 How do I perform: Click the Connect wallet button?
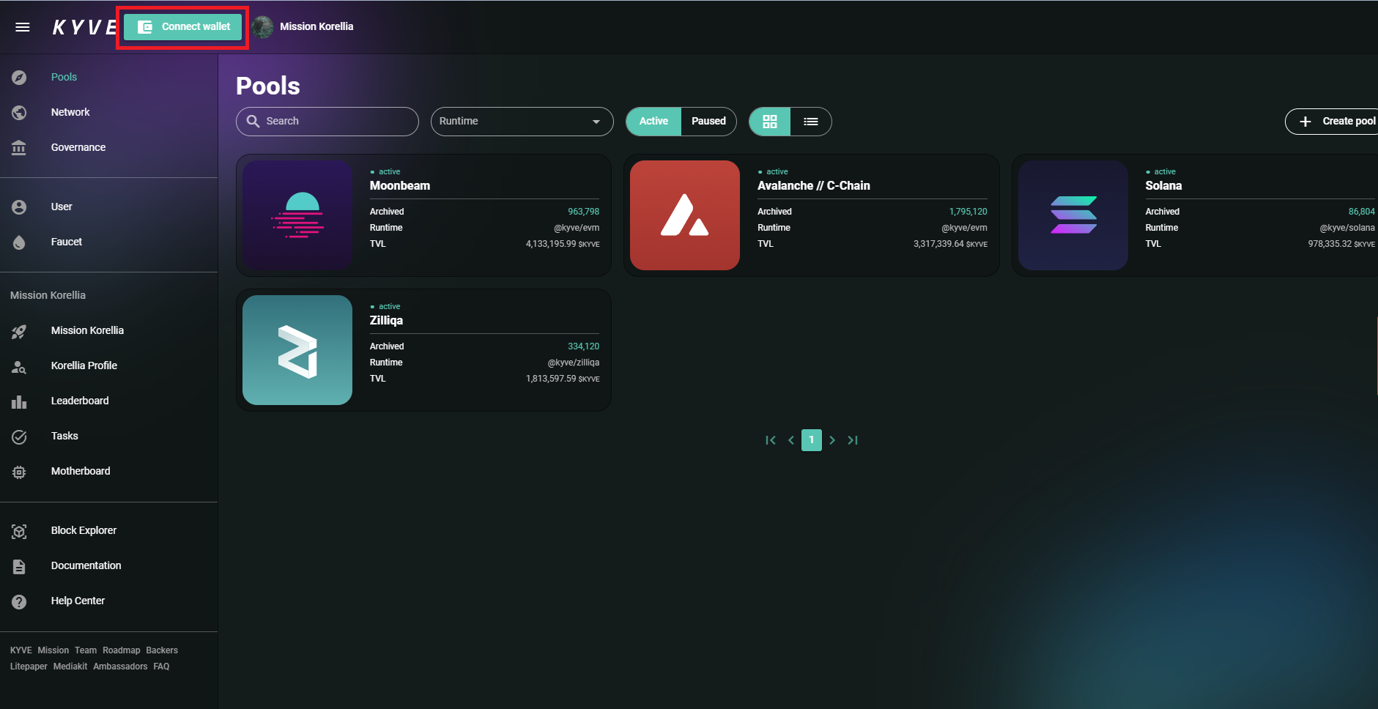click(x=182, y=27)
